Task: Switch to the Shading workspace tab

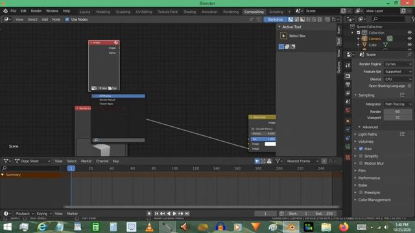Action: [189, 12]
